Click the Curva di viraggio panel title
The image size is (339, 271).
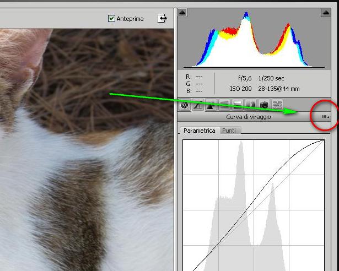point(248,117)
